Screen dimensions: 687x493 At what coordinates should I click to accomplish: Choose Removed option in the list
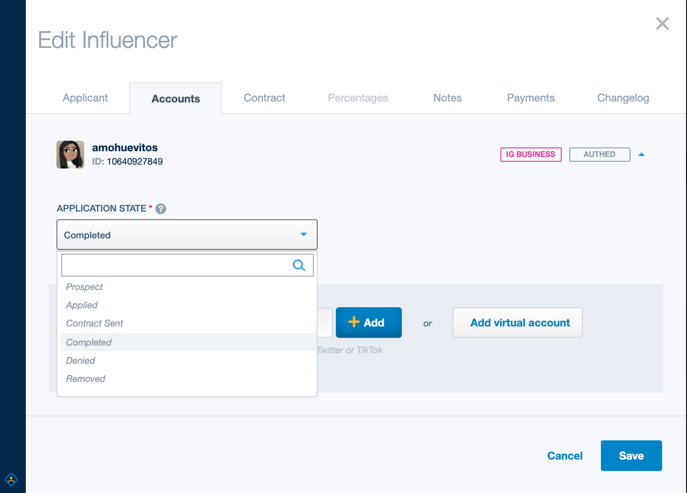[86, 379]
